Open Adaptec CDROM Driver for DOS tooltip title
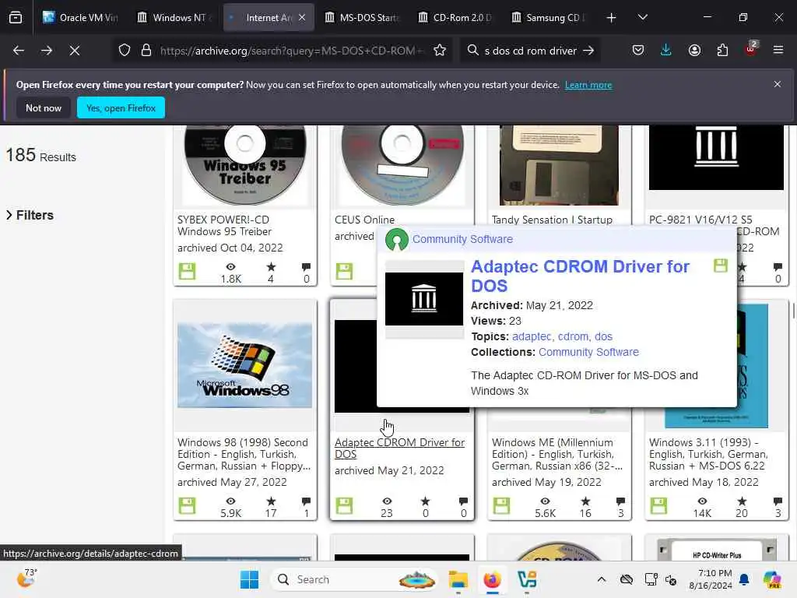797x598 pixels. tap(580, 276)
